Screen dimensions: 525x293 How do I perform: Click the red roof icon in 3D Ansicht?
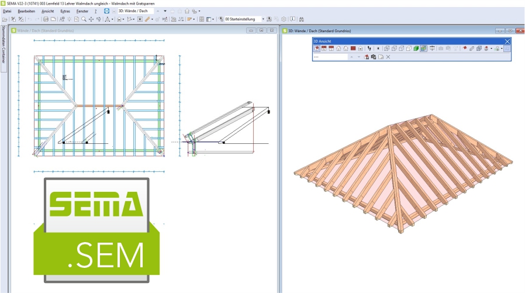pos(353,49)
